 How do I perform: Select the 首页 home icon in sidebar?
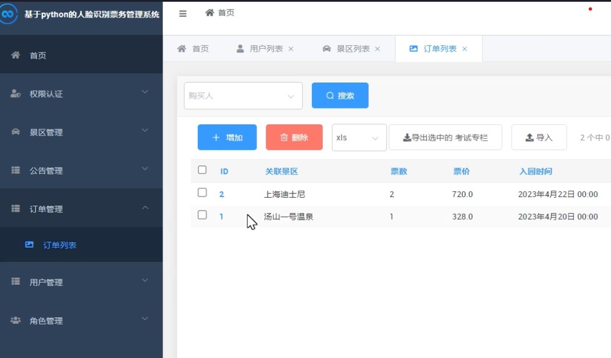(14, 55)
